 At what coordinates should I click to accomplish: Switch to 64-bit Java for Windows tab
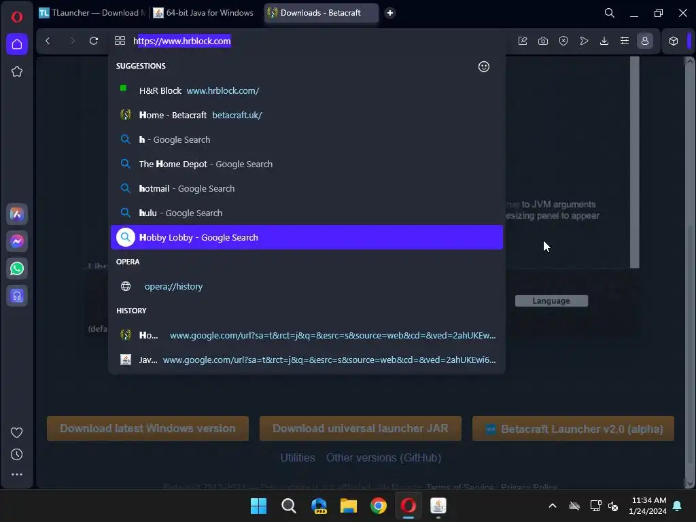[204, 13]
